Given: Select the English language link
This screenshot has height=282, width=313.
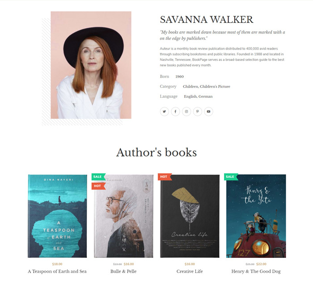Looking at the screenshot, I should point(190,97).
